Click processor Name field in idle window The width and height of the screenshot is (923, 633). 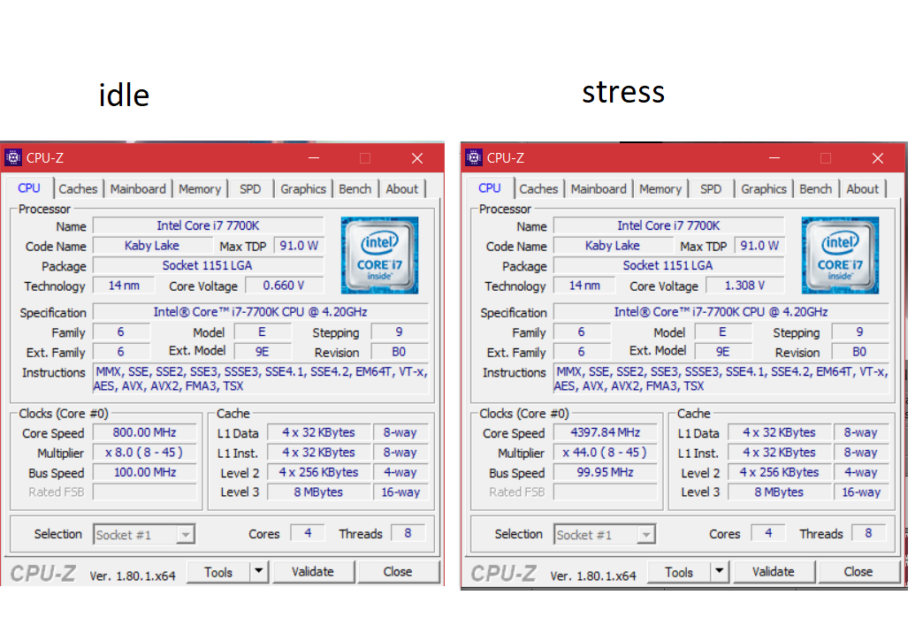[209, 225]
